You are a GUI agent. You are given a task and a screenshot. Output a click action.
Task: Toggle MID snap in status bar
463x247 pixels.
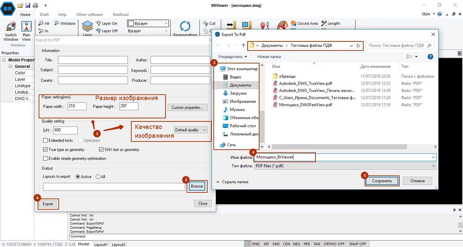(276, 244)
